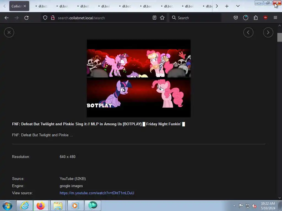282x211 pixels.
Task: Open Action Center flag icon
Action: (241, 206)
